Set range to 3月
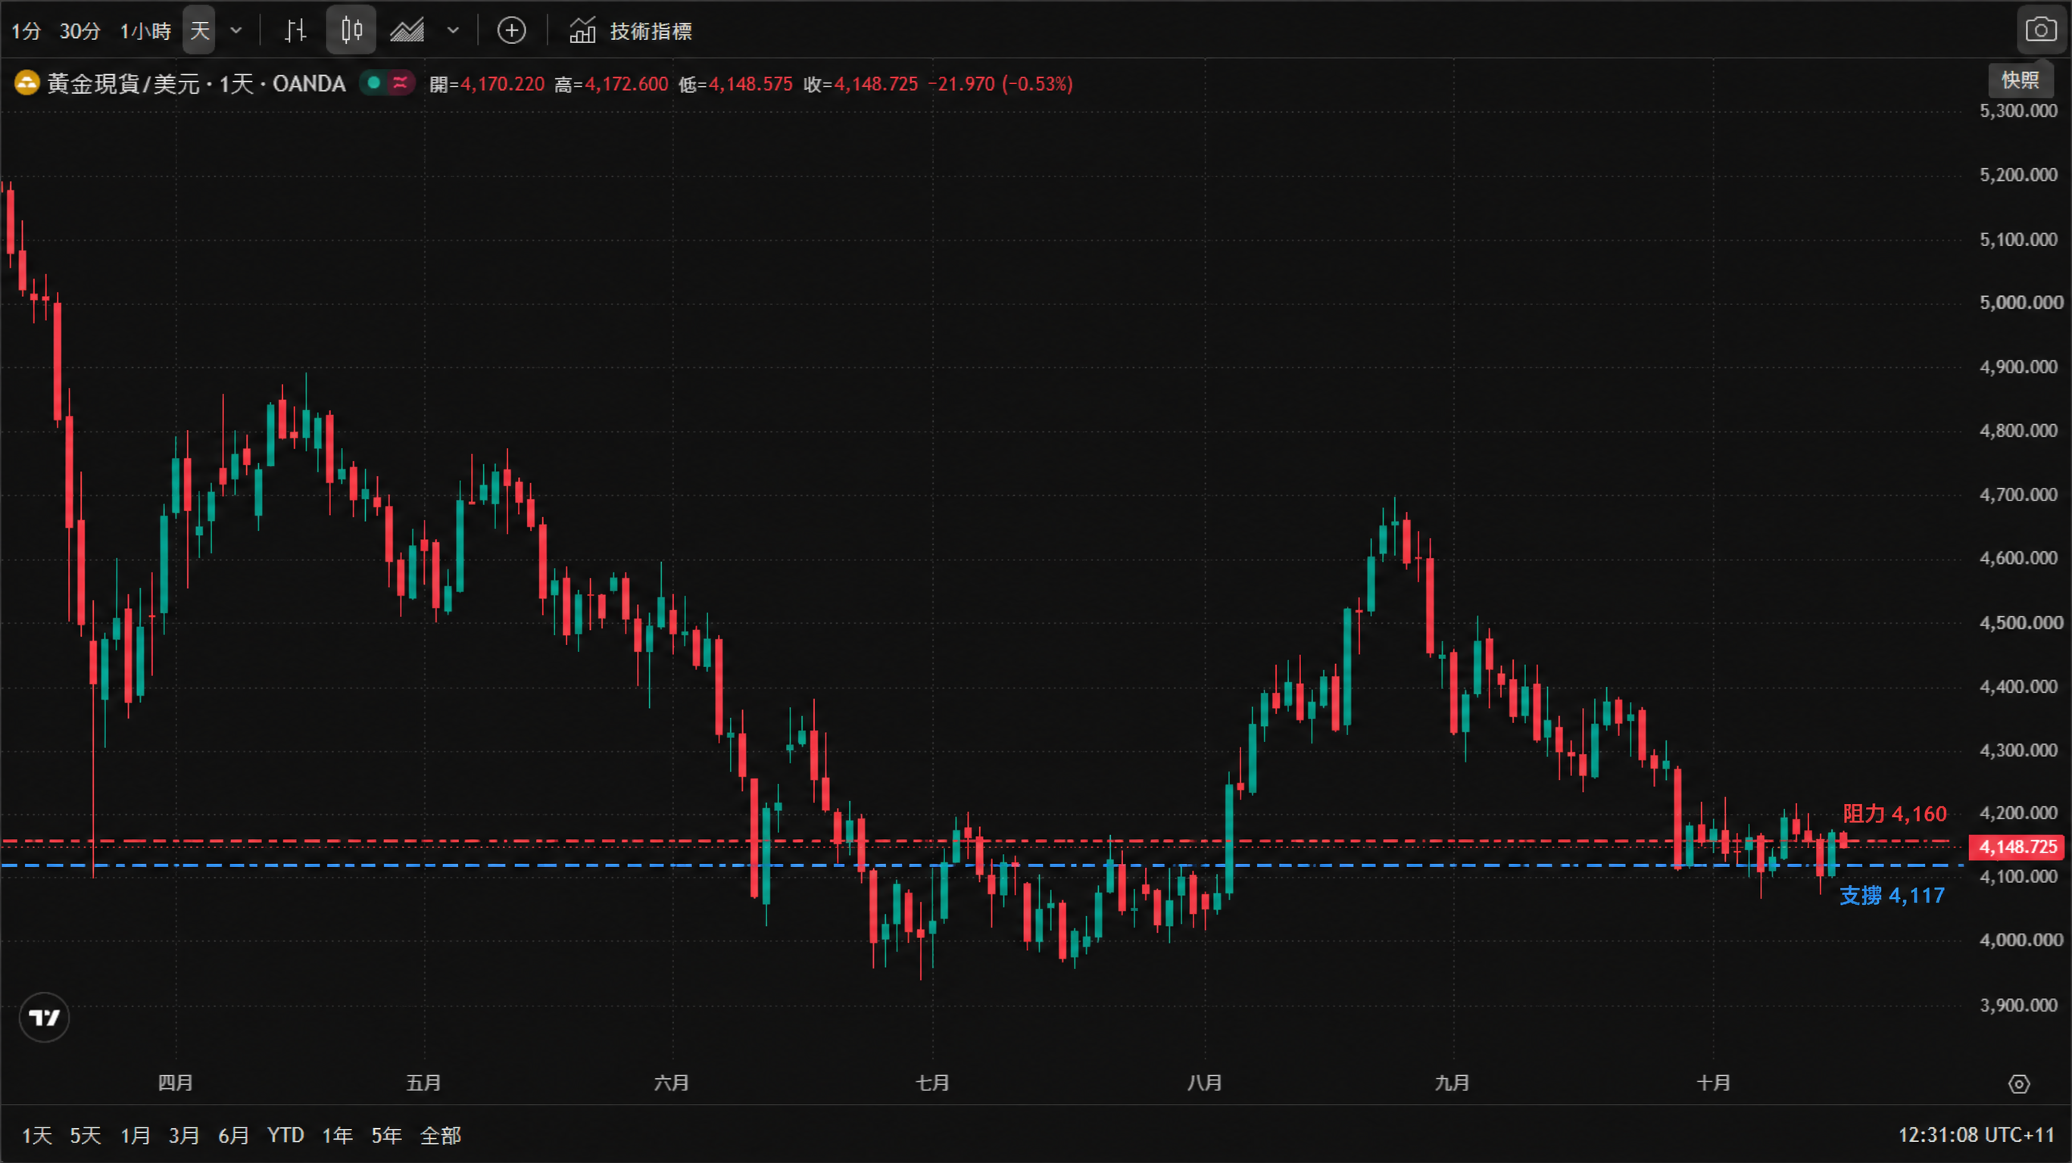2072x1163 pixels. (183, 1135)
